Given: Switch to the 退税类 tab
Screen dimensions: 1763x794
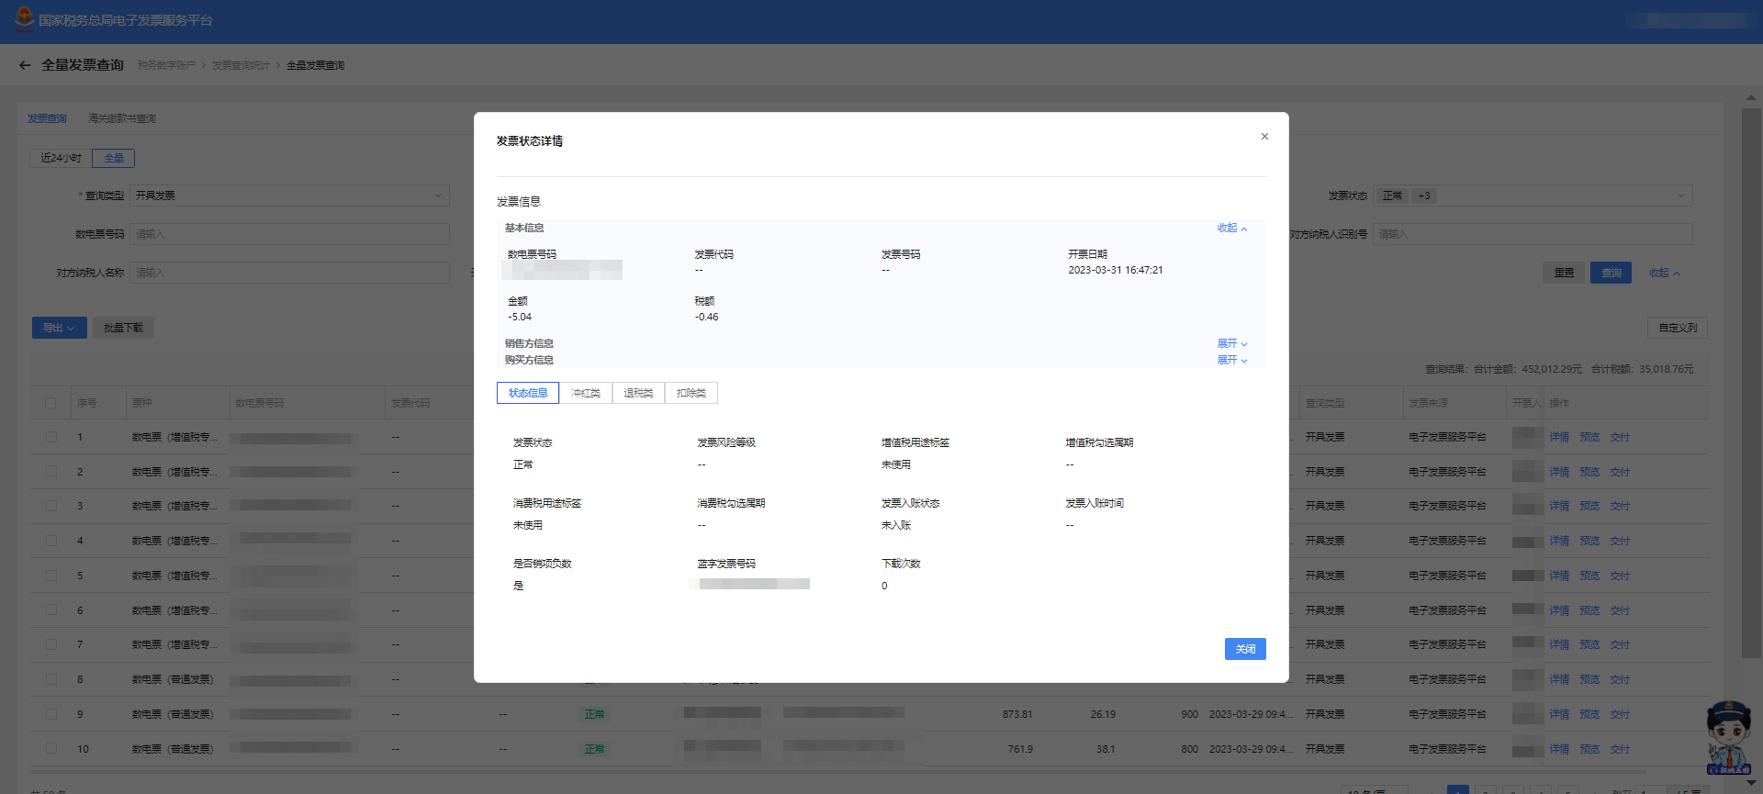Looking at the screenshot, I should [638, 393].
